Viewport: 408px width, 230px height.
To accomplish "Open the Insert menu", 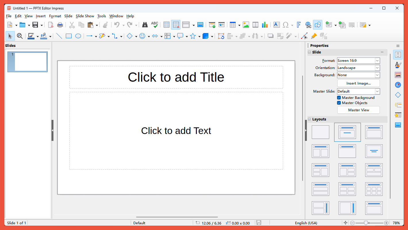I will click(x=41, y=16).
